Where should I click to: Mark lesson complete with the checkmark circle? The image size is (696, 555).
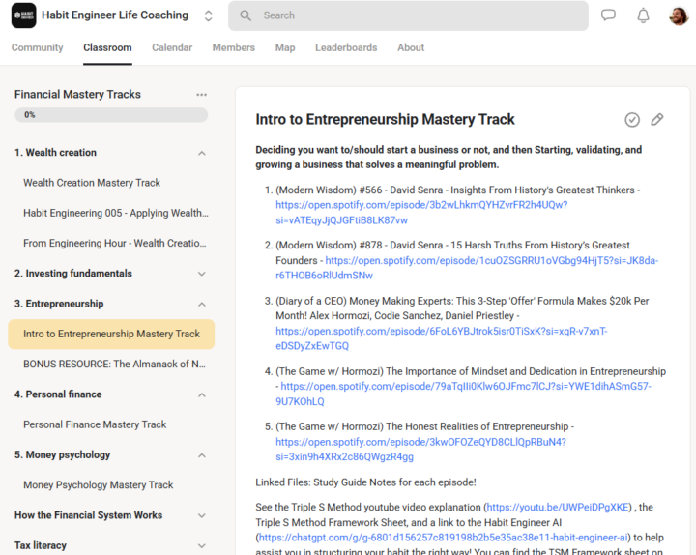point(632,119)
